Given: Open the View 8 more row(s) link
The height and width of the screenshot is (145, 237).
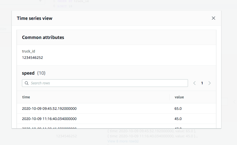Looking at the screenshot, I should [x=123, y=141].
